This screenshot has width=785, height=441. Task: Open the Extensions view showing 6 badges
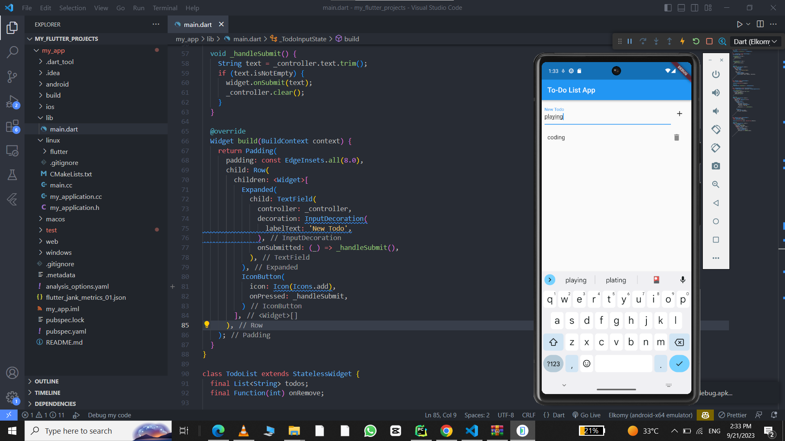(x=12, y=127)
